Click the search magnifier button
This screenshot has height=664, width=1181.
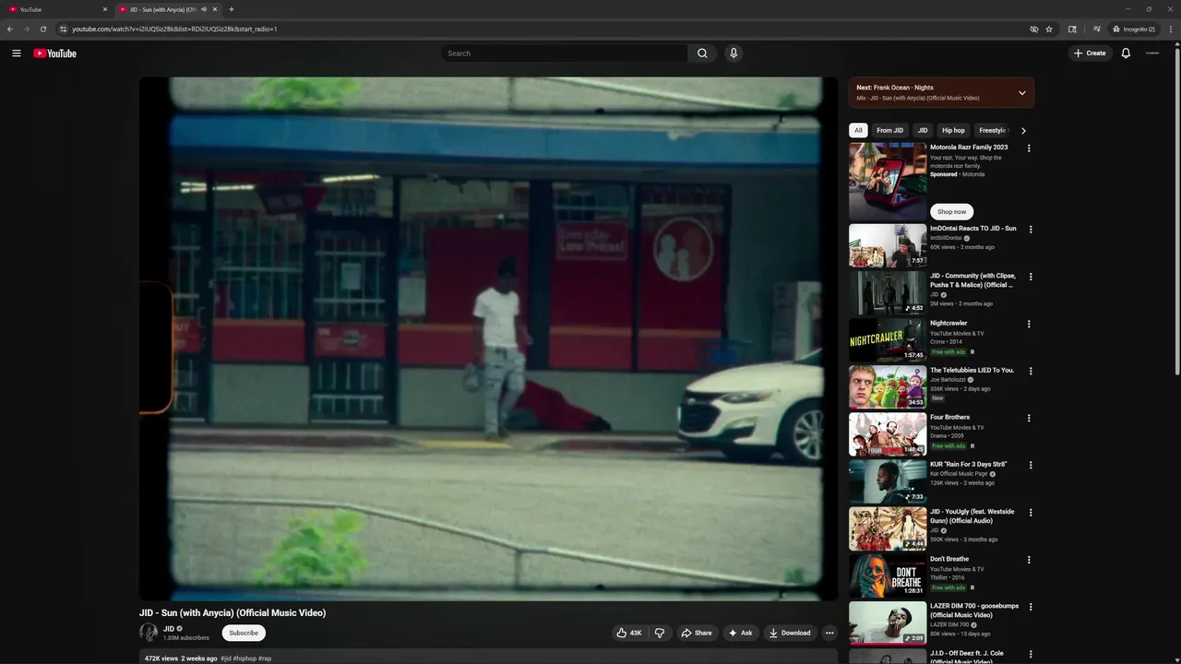click(x=702, y=53)
